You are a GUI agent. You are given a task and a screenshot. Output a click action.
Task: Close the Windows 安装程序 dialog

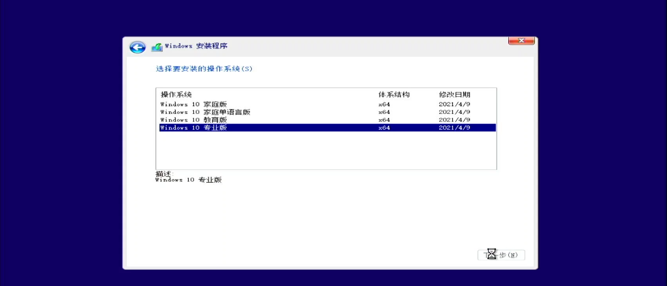(x=521, y=40)
